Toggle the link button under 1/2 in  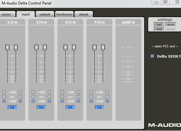coord(12,107)
